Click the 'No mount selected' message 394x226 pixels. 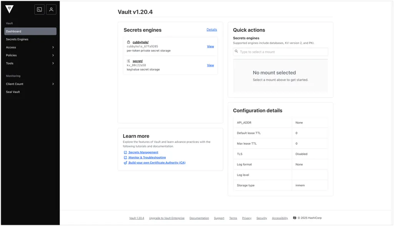pyautogui.click(x=274, y=73)
